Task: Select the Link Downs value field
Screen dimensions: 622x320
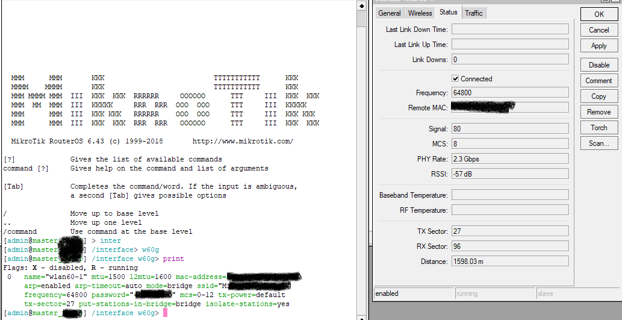Action: tap(510, 59)
